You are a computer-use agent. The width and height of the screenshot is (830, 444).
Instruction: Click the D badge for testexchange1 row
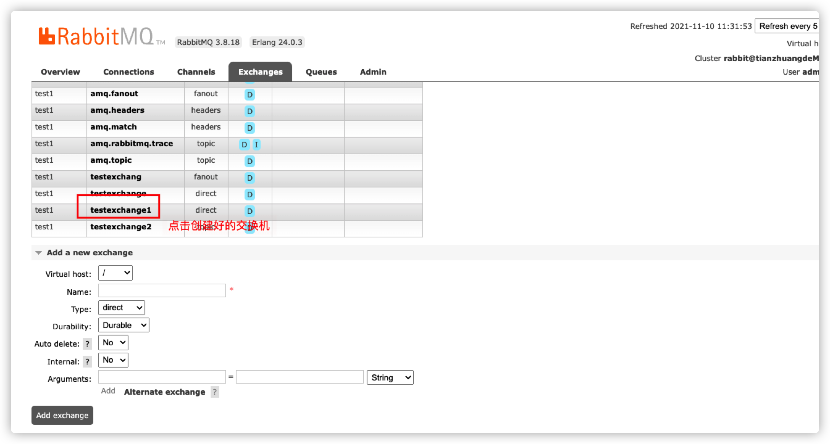click(x=249, y=211)
